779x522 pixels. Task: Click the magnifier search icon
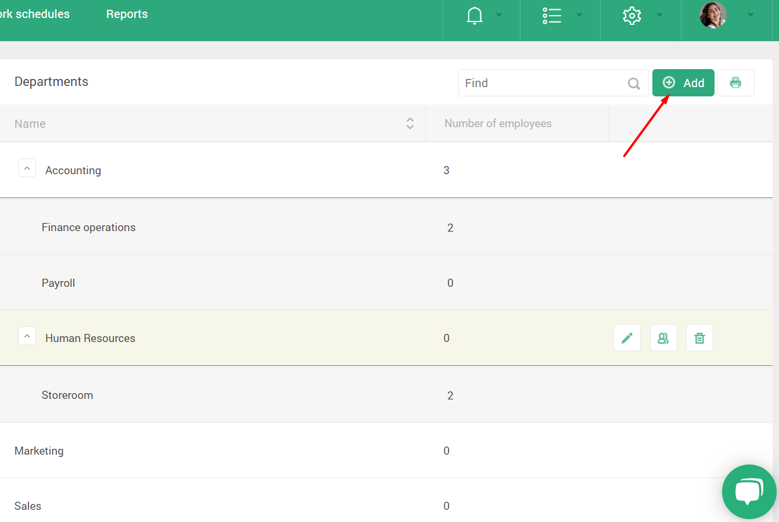(x=634, y=84)
